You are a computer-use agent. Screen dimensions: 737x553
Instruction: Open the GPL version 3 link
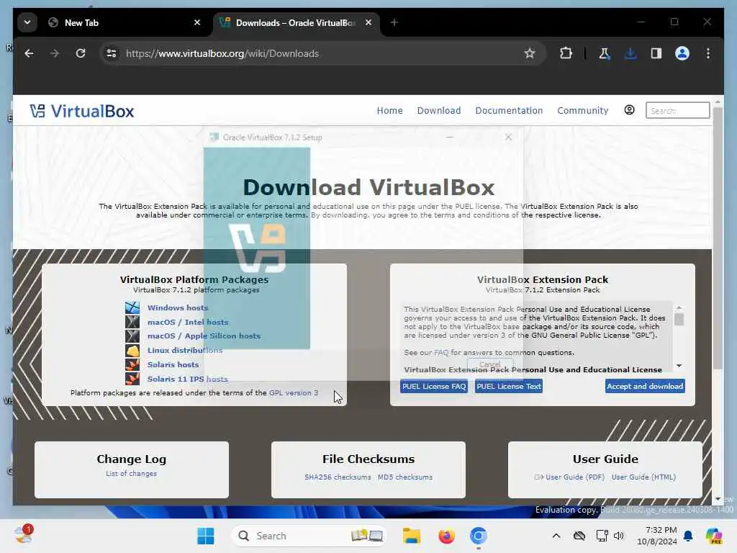point(294,392)
